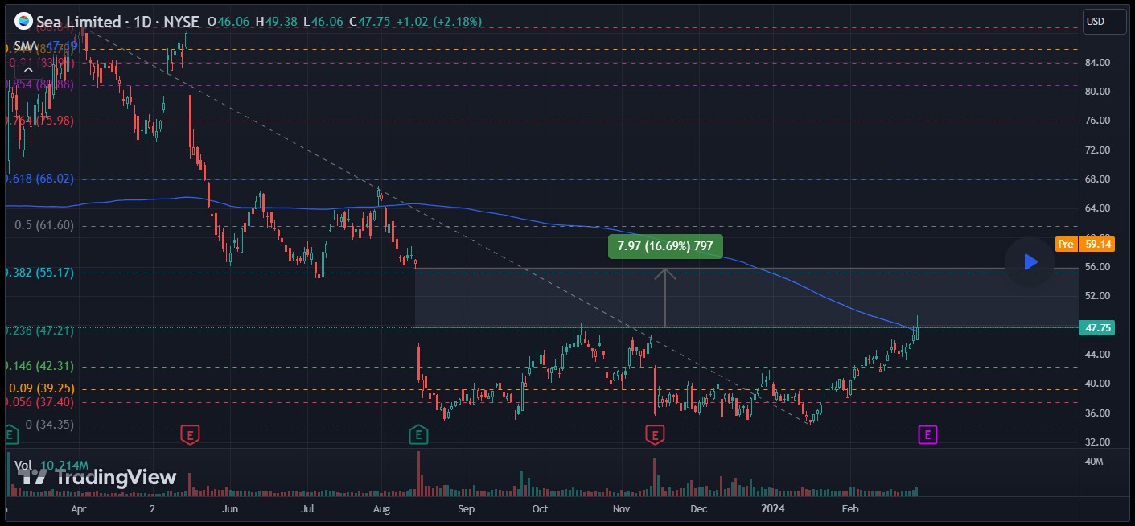Open the USD currency dropdown

(1104, 22)
